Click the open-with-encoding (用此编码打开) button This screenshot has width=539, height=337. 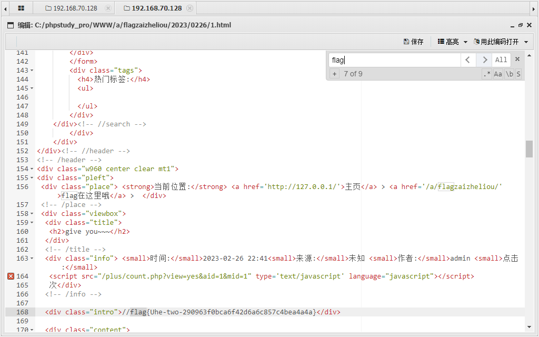496,42
